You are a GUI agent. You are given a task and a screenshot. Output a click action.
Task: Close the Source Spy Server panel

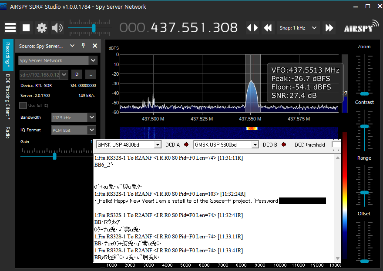(95, 46)
